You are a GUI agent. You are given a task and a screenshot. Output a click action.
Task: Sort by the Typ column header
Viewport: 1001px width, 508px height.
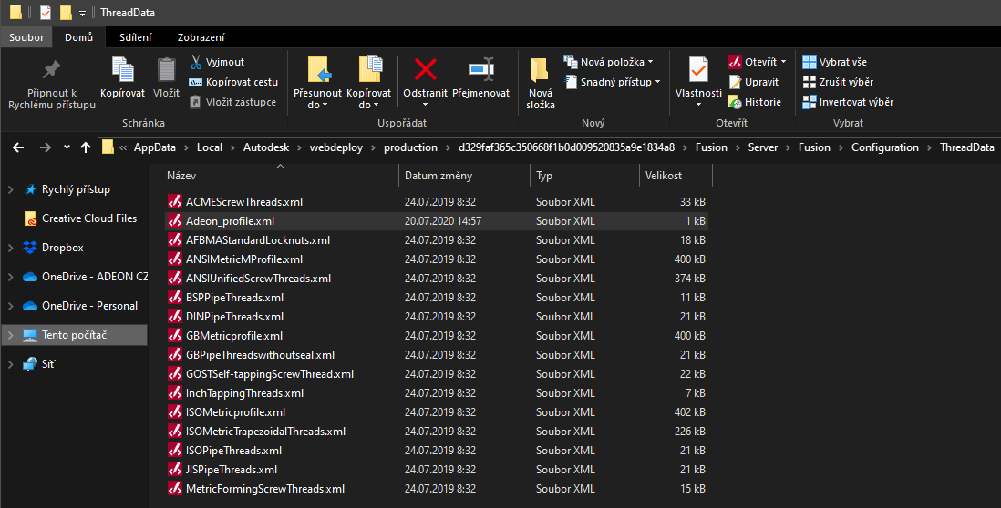tap(584, 176)
